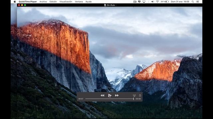Image resolution: width=213 pixels, height=119 pixels.
Task: Open the AirPlay menu bar icon
Action: point(144,2)
